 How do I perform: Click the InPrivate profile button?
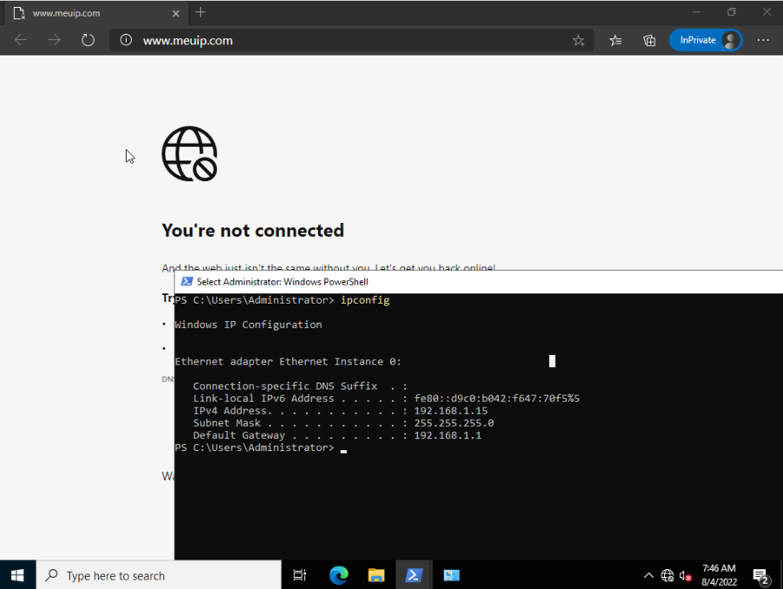(x=706, y=40)
